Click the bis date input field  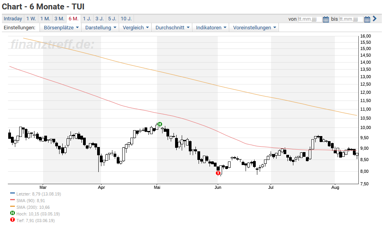coord(351,19)
